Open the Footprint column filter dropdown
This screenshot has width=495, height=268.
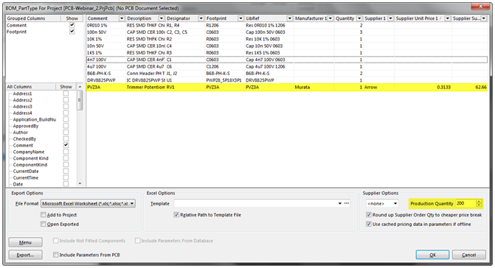click(x=240, y=18)
